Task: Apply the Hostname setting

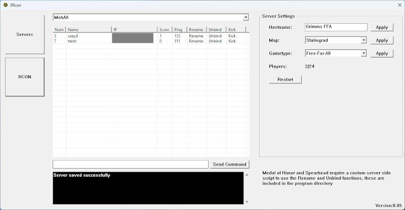Action: coord(382,27)
